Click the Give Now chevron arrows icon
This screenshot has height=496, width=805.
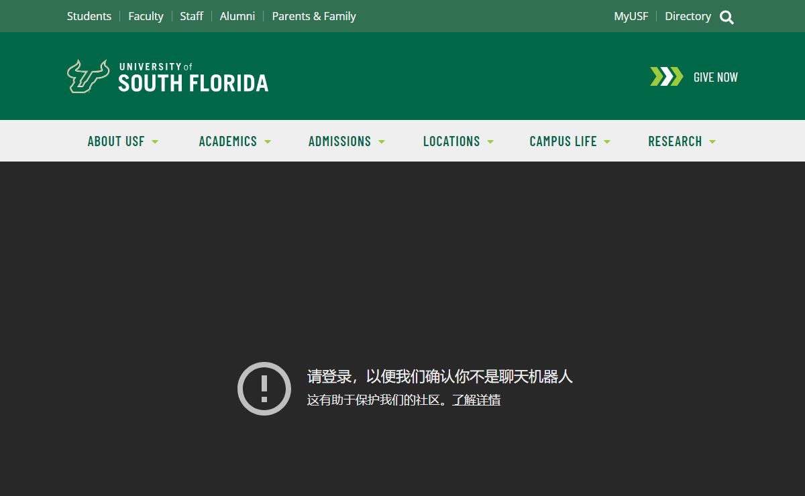click(666, 76)
